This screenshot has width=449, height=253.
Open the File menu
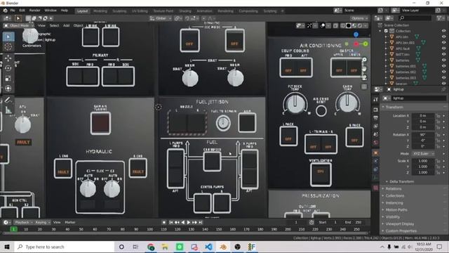coord(13,11)
